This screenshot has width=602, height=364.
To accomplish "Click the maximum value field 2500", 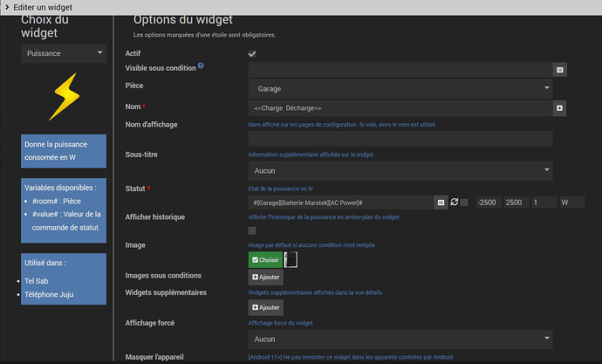I will pyautogui.click(x=516, y=203).
